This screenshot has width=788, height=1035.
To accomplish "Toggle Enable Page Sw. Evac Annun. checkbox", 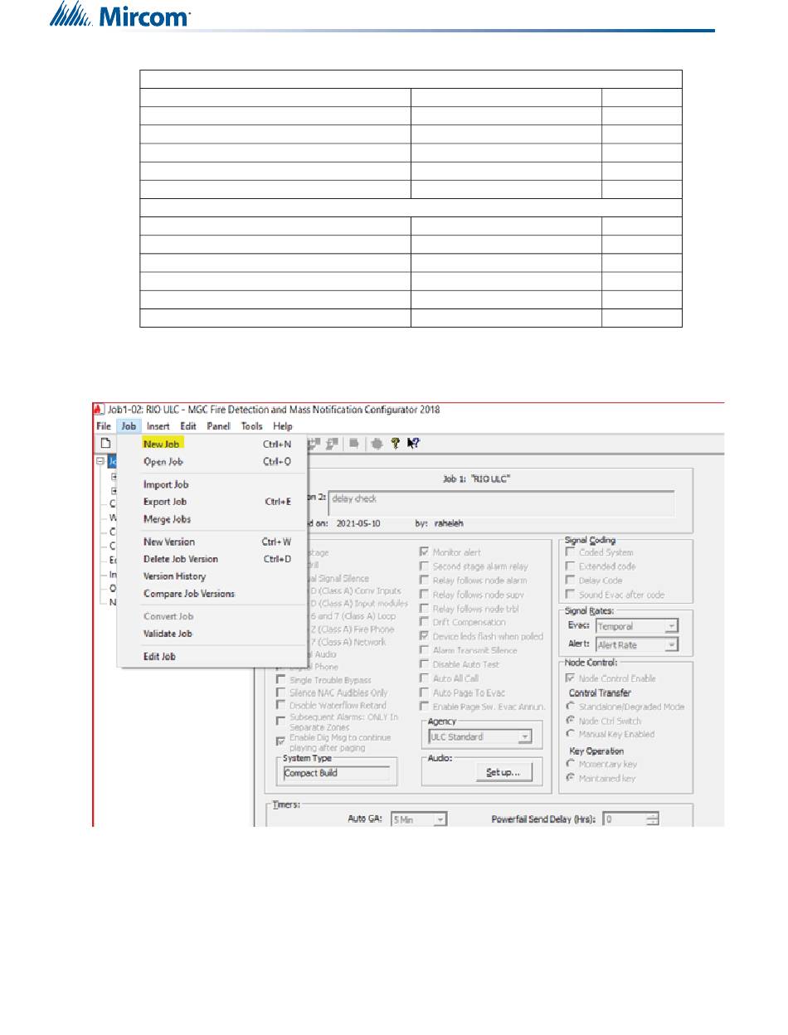I will click(x=425, y=707).
